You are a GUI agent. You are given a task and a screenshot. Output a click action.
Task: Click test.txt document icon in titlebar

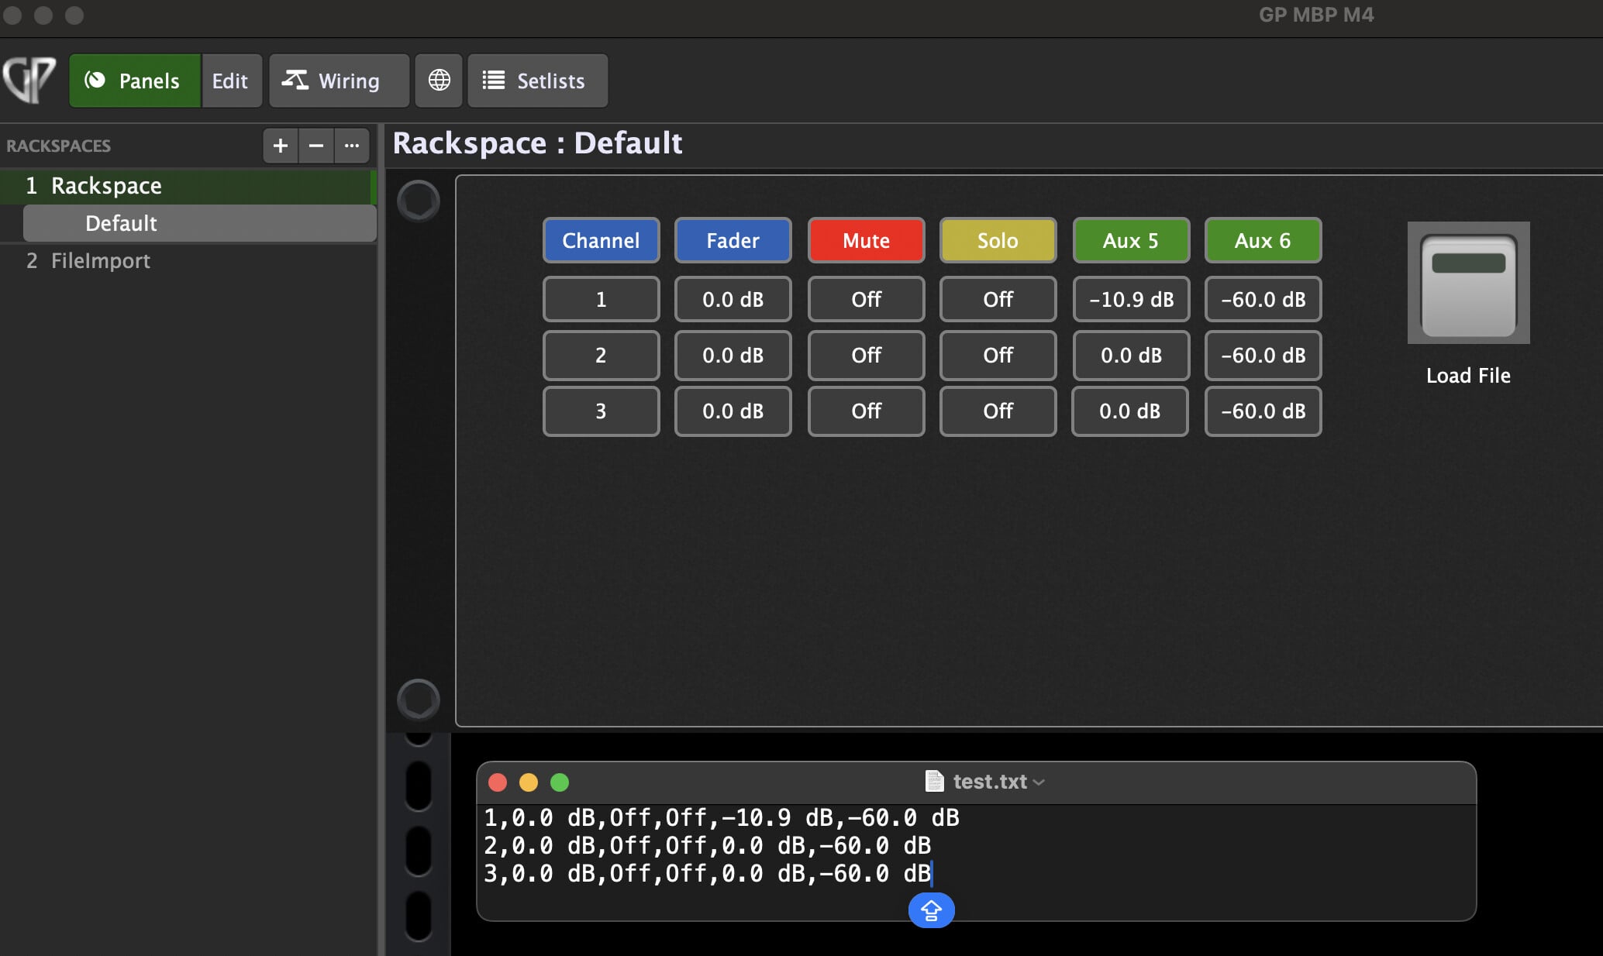pos(935,782)
